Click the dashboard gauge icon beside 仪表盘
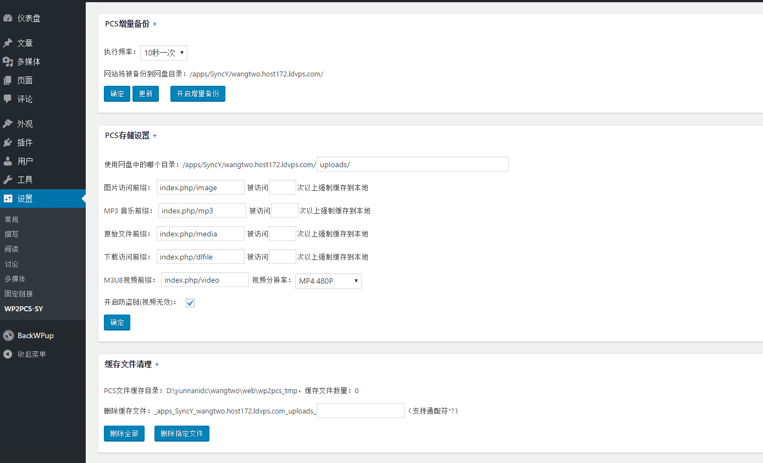Screen dimensions: 763x463 click(8, 18)
